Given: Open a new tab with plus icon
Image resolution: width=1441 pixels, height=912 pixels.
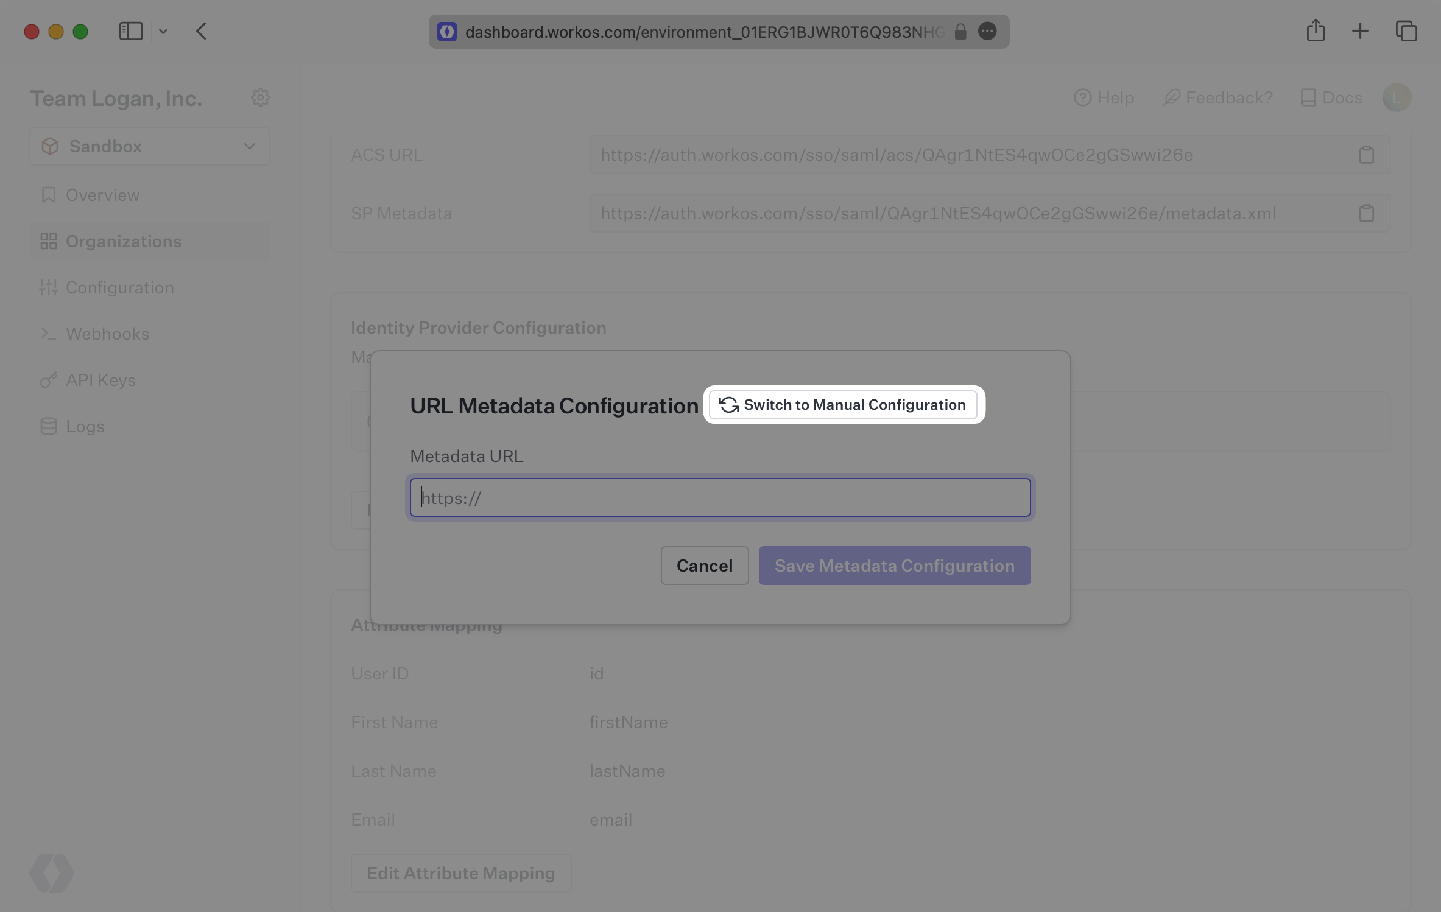Looking at the screenshot, I should [1360, 31].
